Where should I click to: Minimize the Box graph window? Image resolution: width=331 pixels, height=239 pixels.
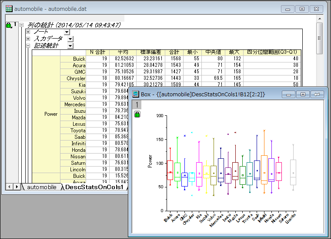[288, 94]
